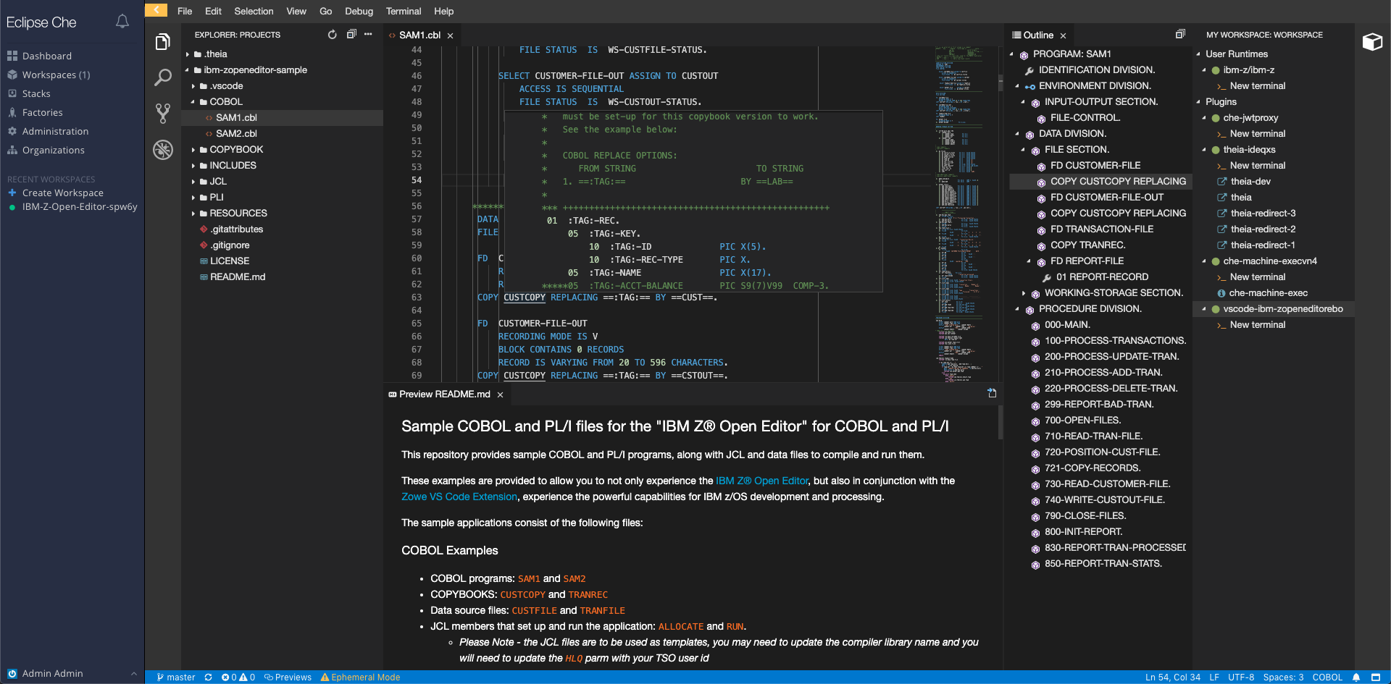The height and width of the screenshot is (684, 1391).
Task: Open the IBM-Z-Open-Editor-spw6y workspace
Action: (80, 206)
